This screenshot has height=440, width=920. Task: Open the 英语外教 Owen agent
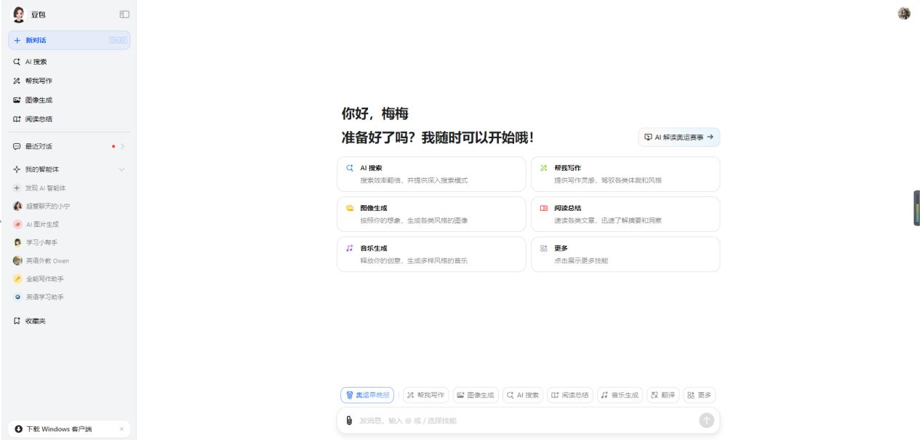pos(69,260)
